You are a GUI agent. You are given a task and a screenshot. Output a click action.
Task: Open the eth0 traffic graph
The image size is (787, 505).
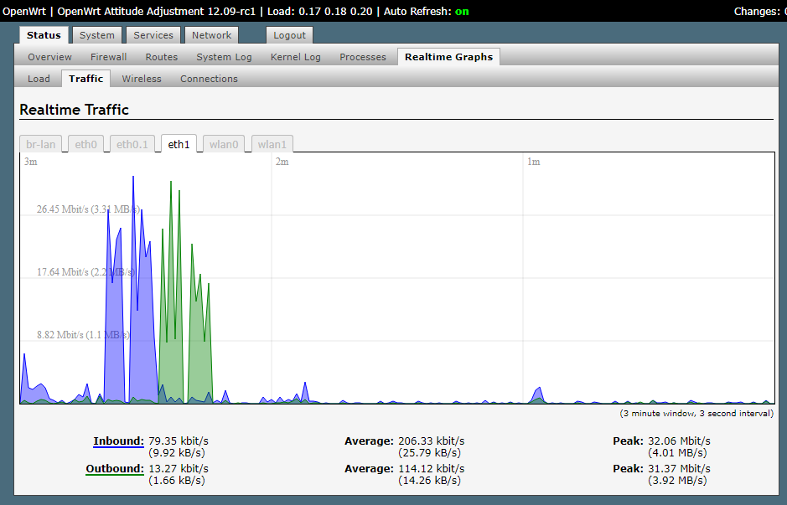click(85, 143)
